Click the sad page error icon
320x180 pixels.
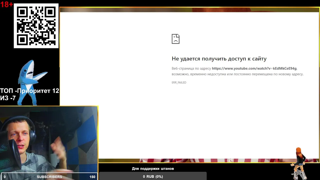tap(175, 39)
